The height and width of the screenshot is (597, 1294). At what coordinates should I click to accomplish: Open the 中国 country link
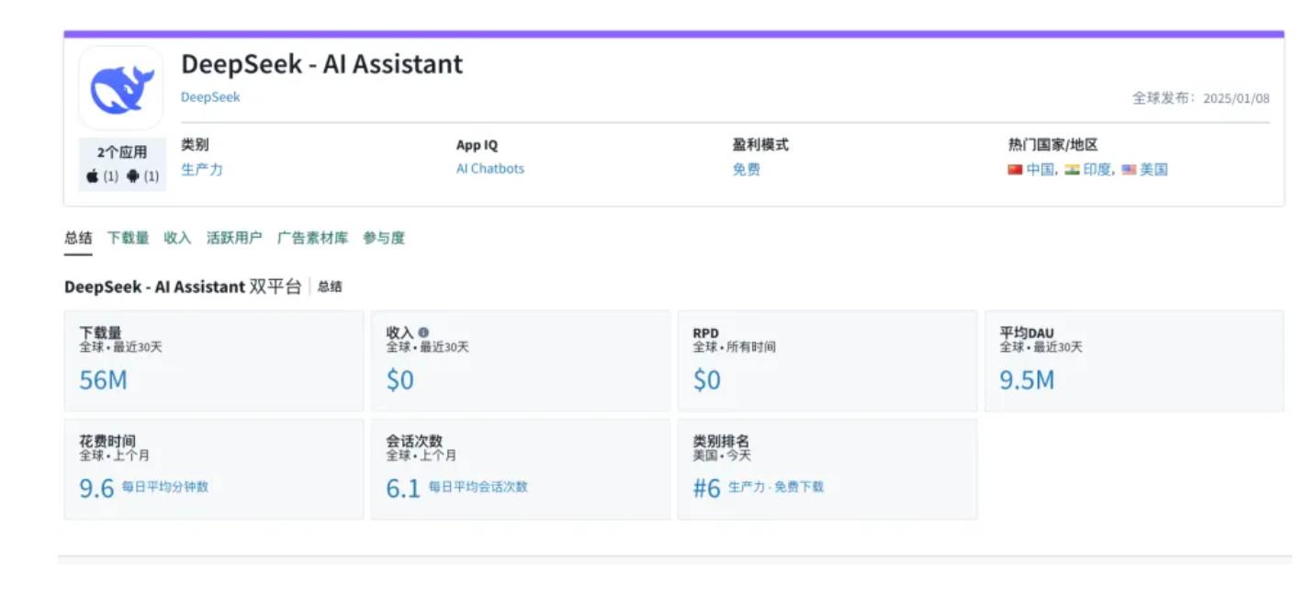(1041, 170)
